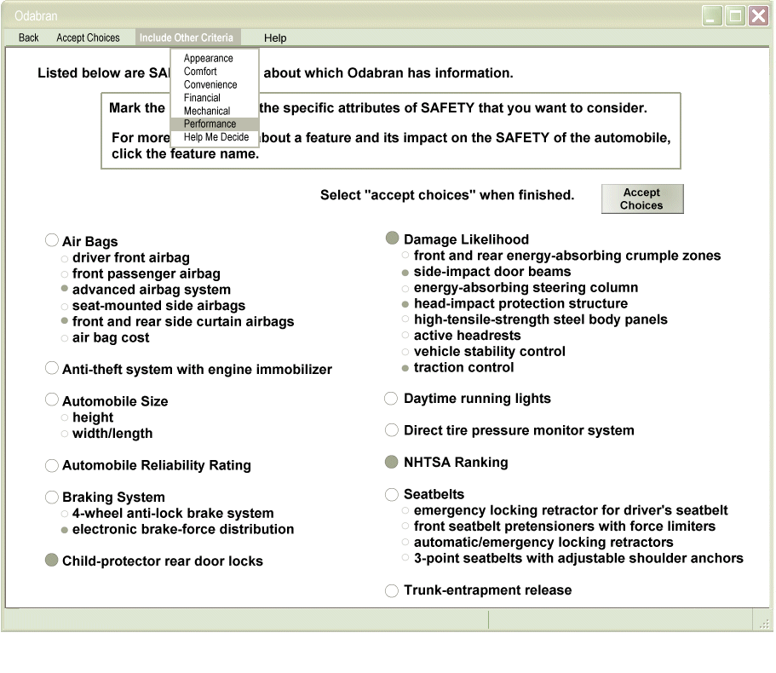Mark Automobile Reliability Rating radio button

[x=51, y=466]
